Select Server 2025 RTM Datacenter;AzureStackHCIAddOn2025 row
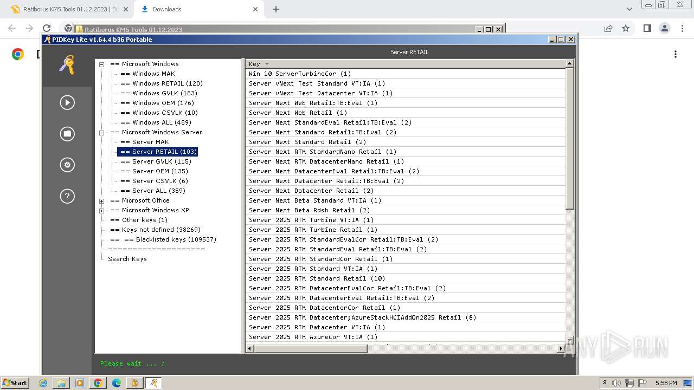The width and height of the screenshot is (694, 390). coord(405,317)
